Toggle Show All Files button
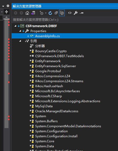The height and width of the screenshot is (151, 118). pyautogui.click(x=62, y=13)
